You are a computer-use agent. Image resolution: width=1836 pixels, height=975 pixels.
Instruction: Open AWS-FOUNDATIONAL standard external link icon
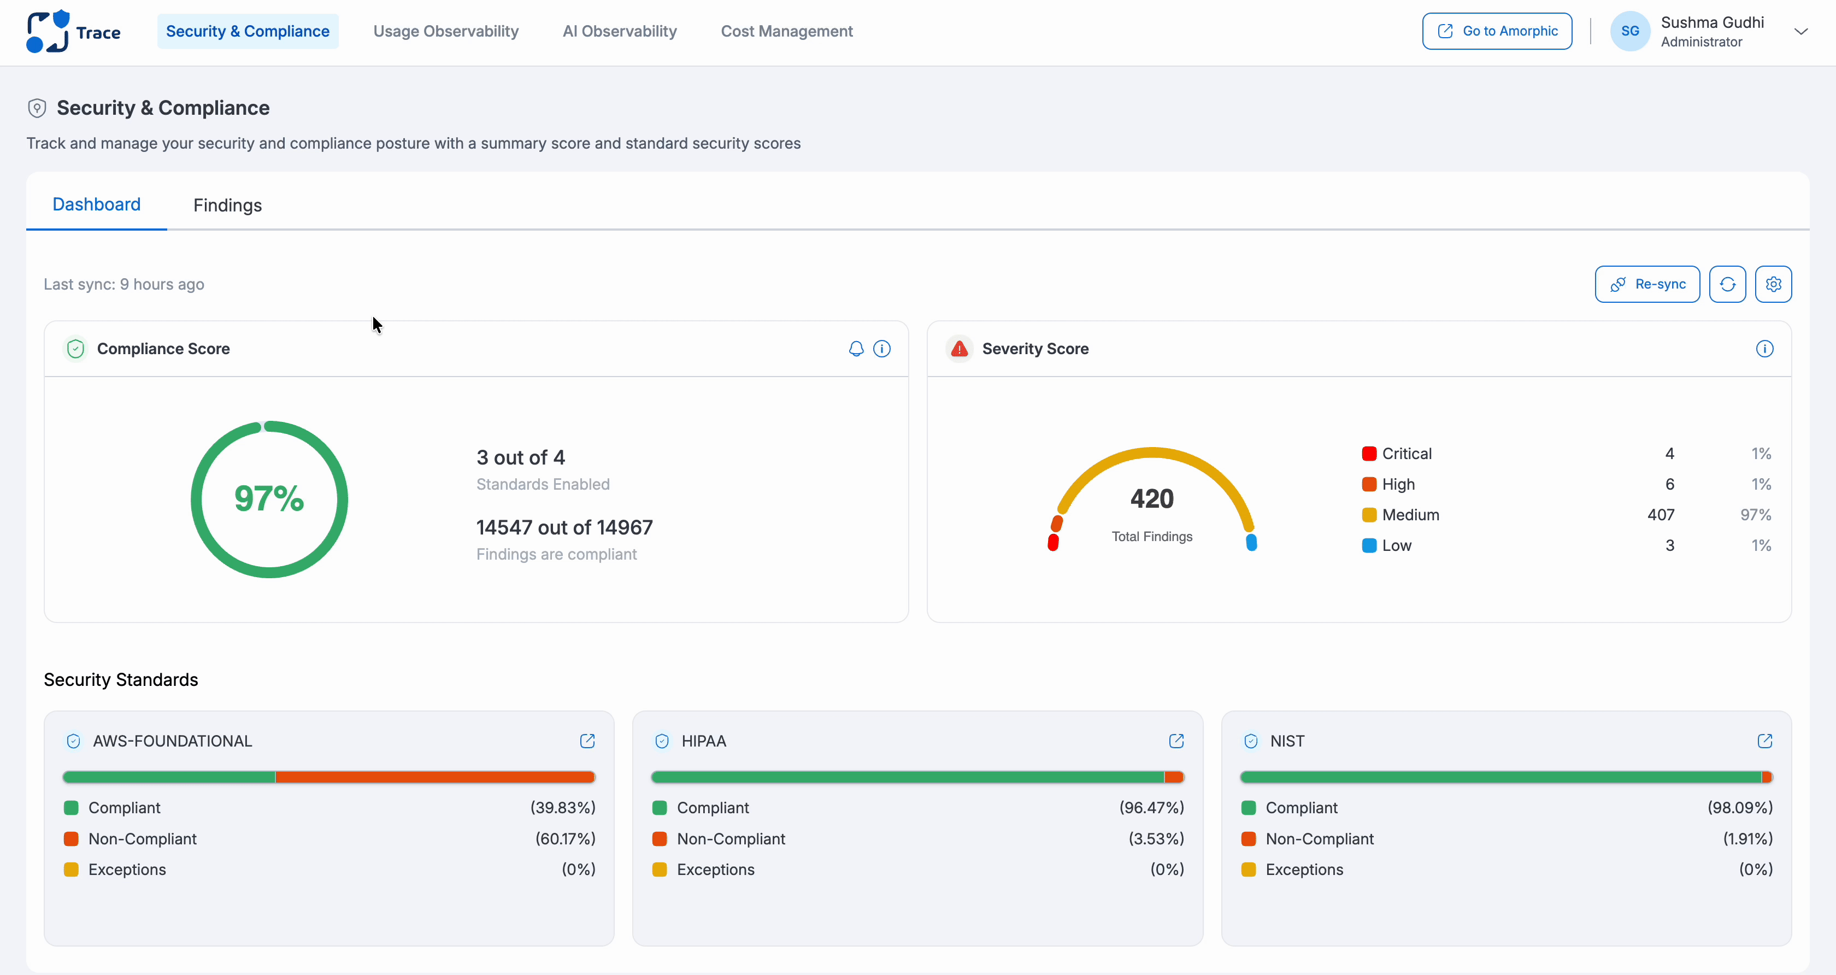pos(587,741)
